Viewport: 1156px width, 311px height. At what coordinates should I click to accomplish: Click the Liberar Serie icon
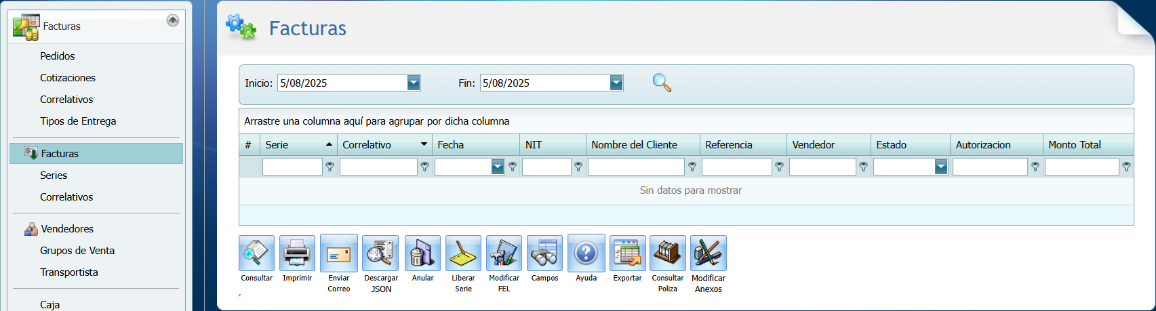pyautogui.click(x=463, y=253)
